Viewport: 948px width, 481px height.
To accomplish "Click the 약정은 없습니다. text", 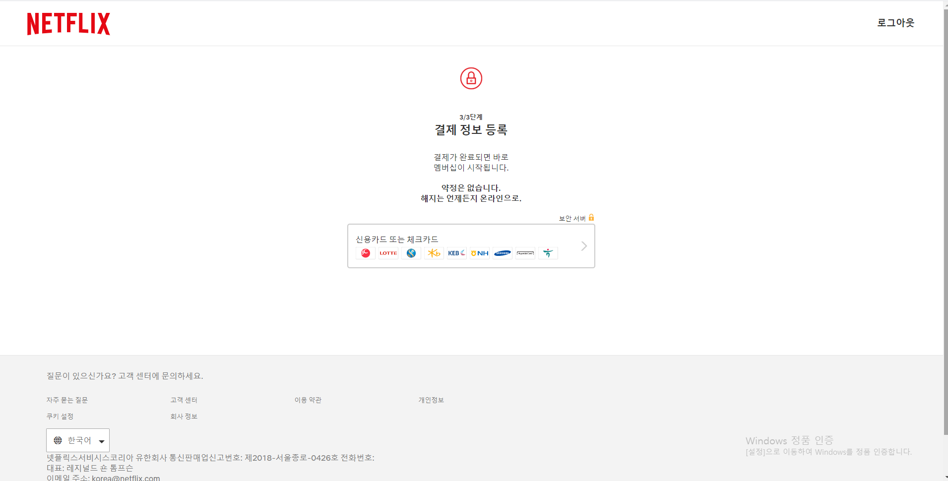I will click(471, 188).
